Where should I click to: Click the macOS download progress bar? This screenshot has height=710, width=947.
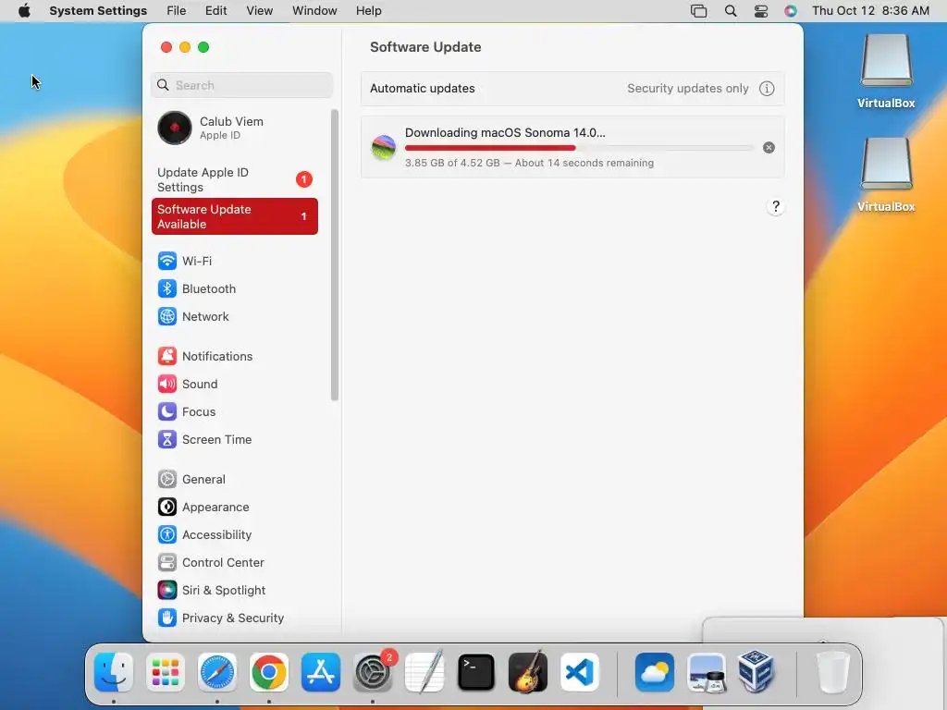point(579,148)
